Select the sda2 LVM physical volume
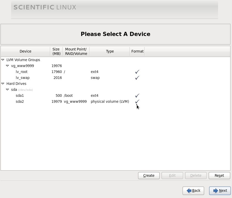 coord(20,101)
